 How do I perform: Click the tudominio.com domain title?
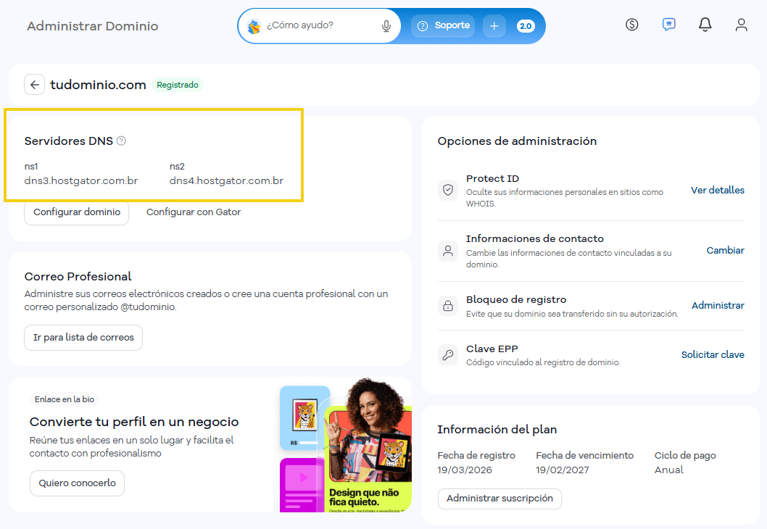pos(98,85)
